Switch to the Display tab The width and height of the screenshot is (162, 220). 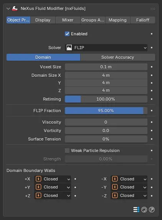click(43, 20)
